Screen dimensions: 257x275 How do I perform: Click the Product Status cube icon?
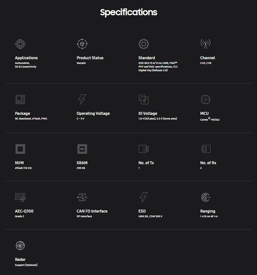82,44
